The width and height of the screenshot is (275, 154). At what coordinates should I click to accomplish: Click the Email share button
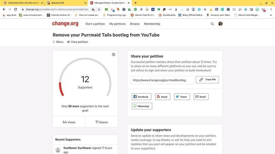(201, 97)
